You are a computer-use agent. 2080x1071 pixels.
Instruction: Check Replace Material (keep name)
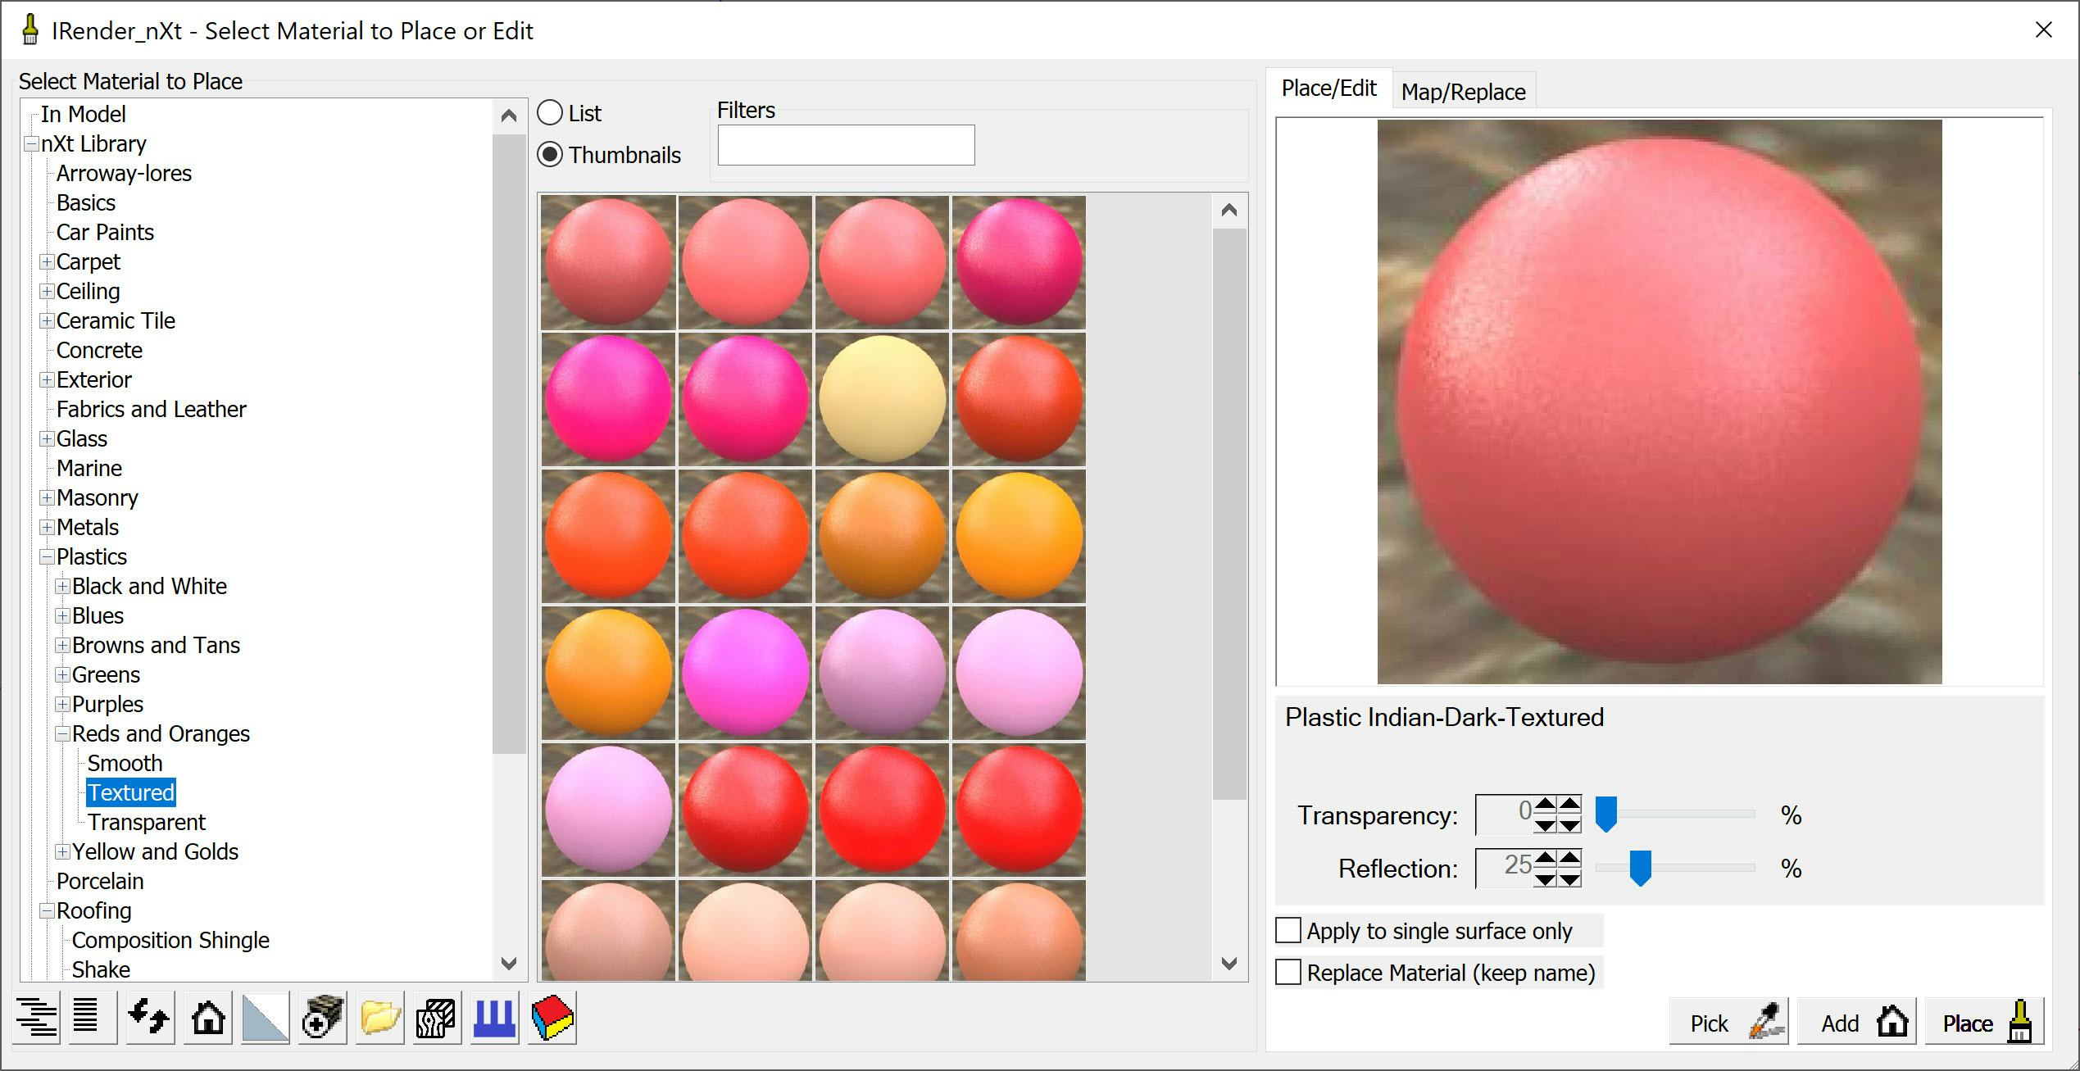coord(1287,973)
